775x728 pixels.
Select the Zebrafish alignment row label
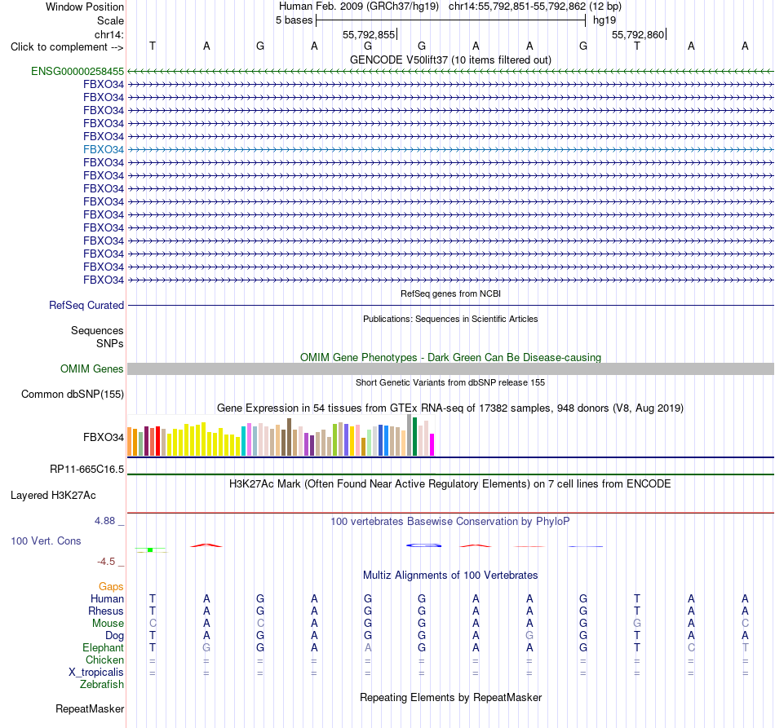[102, 685]
